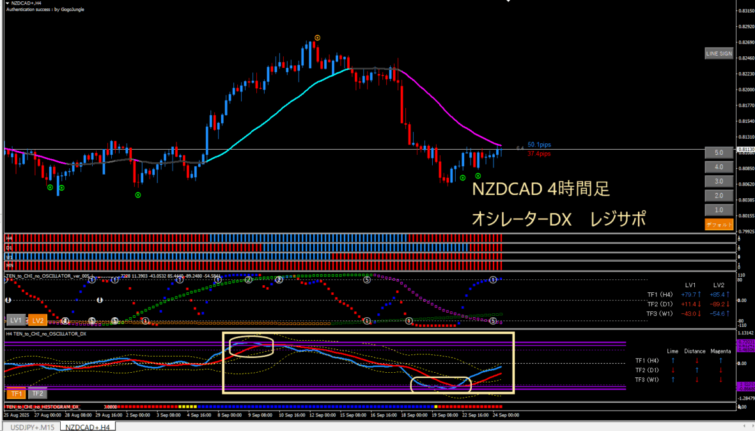The height and width of the screenshot is (431, 755).
Task: Toggle the LV1 oscillator level button
Action: point(16,320)
